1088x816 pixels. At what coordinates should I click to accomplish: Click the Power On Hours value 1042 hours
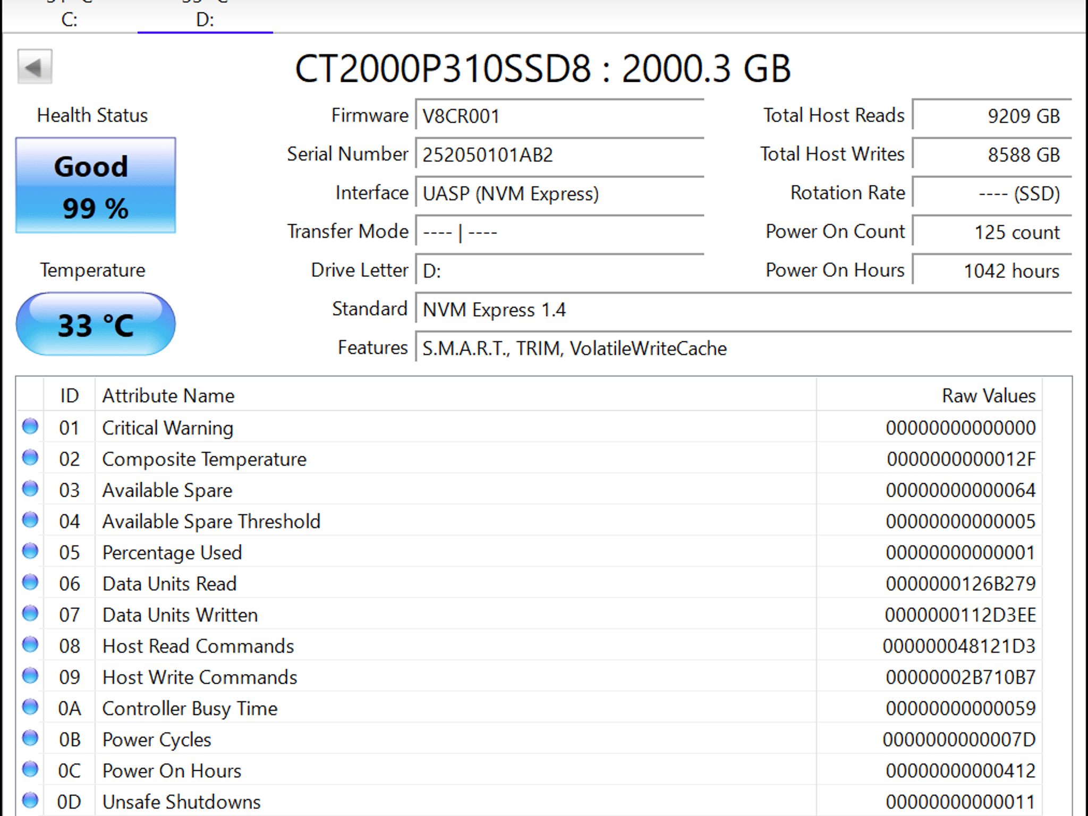click(x=992, y=270)
